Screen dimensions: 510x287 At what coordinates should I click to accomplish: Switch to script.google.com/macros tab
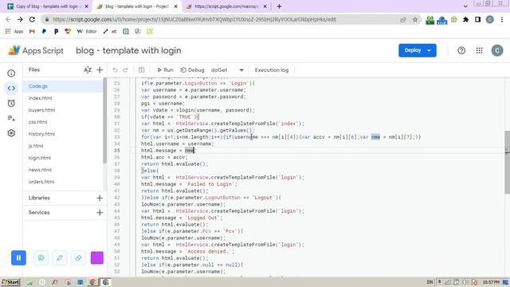226,6
